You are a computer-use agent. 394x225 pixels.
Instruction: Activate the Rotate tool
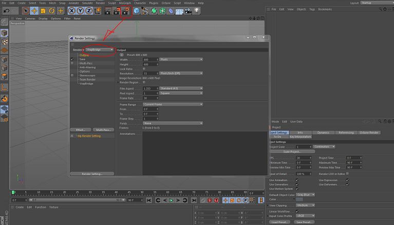pyautogui.click(x=52, y=11)
